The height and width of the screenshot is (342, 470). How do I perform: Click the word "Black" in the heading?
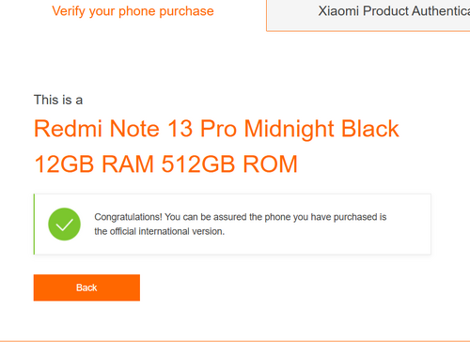[x=370, y=129]
